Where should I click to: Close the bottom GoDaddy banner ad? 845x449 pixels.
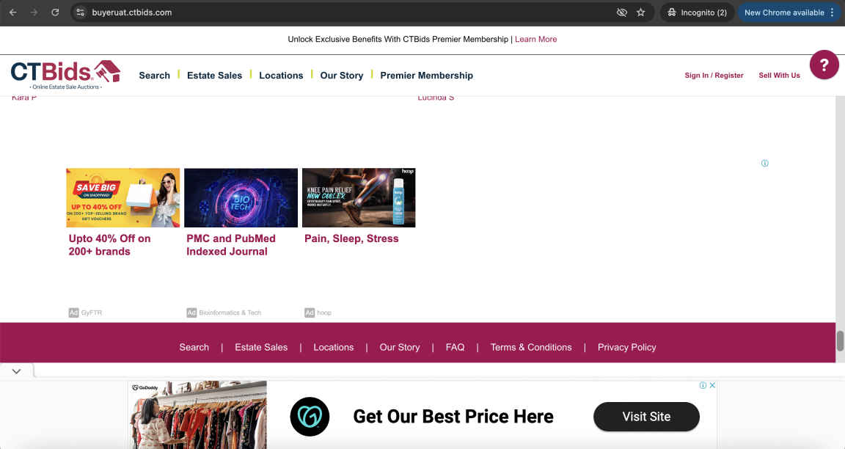tap(712, 385)
